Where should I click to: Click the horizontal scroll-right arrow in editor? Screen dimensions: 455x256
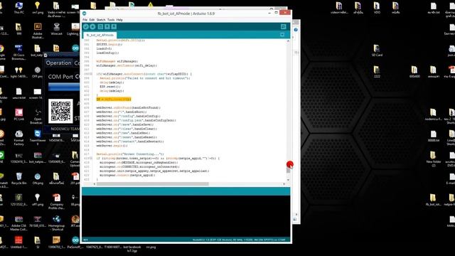pos(284,184)
